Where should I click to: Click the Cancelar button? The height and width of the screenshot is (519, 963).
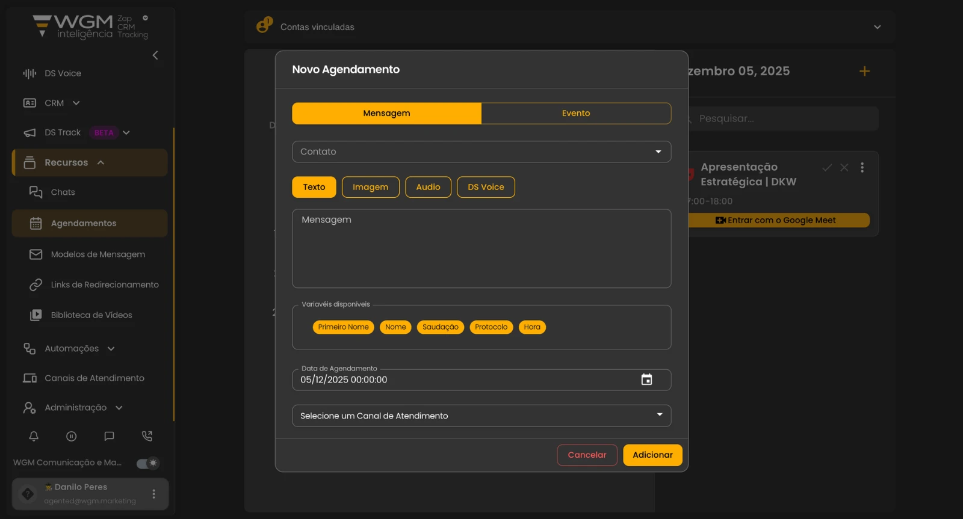(587, 455)
